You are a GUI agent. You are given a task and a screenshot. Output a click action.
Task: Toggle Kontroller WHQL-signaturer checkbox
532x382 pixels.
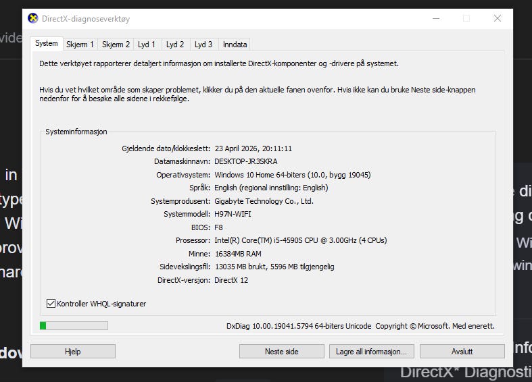51,304
